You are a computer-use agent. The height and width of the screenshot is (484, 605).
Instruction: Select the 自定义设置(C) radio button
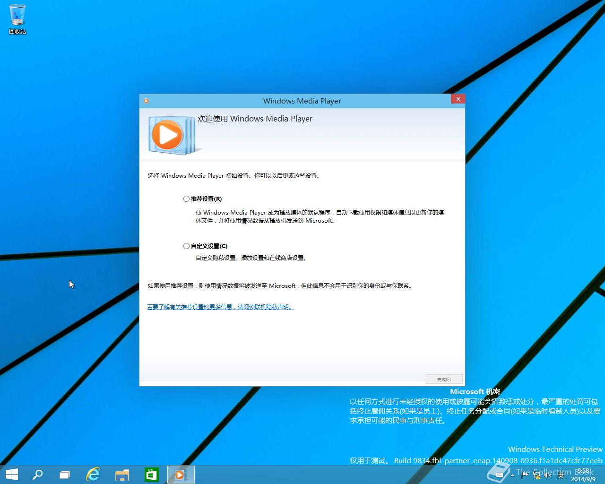click(186, 246)
